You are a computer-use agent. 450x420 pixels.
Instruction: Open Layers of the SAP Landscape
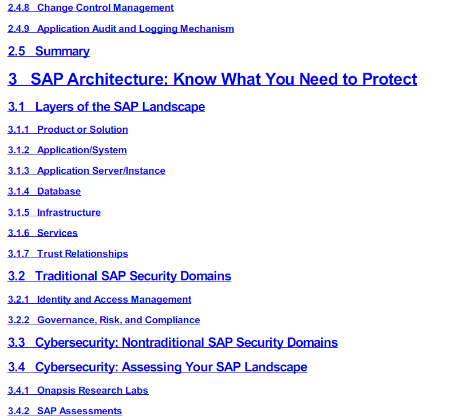(120, 107)
